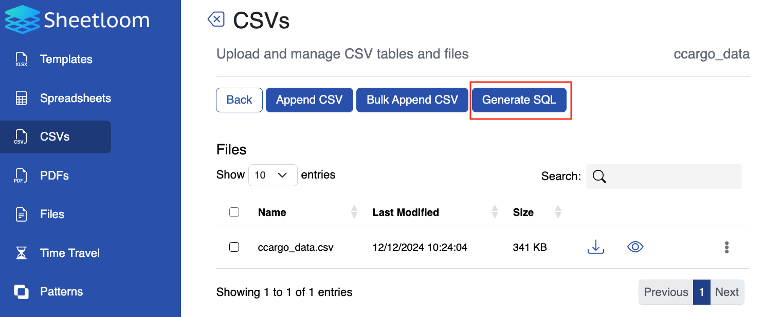
Task: Preview ccargo_data.csv with the eye icon
Action: coord(635,247)
